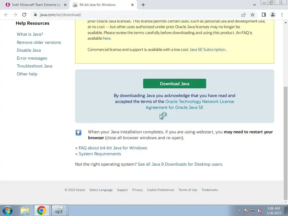Screen dimensions: 288x216
Task: Click the scrollbar up arrow
Action: [285, 22]
